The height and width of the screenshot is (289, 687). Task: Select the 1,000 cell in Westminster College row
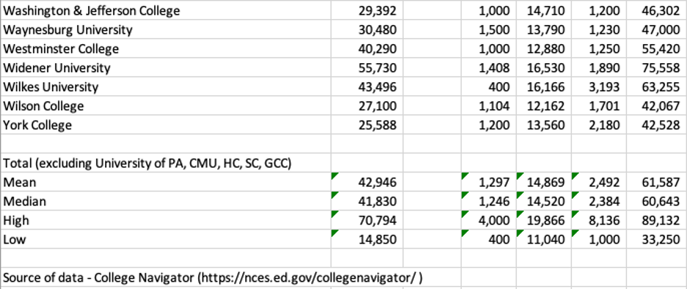tap(489, 48)
